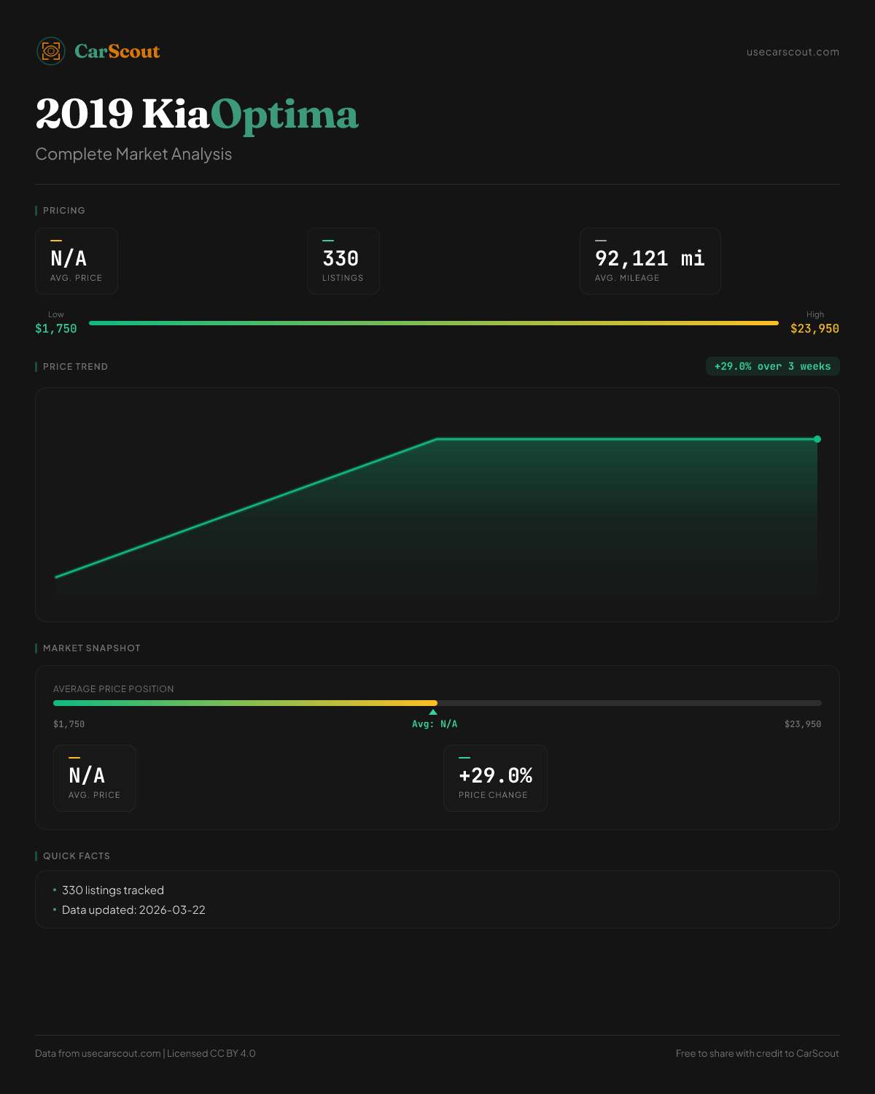
Task: Open the usecarscout.com link in header
Action: 793,52
